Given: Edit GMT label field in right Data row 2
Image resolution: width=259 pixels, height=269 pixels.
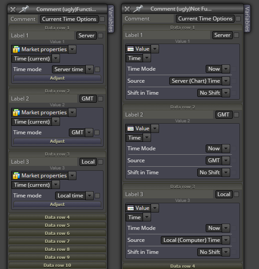Looking at the screenshot, I should [x=224, y=115].
